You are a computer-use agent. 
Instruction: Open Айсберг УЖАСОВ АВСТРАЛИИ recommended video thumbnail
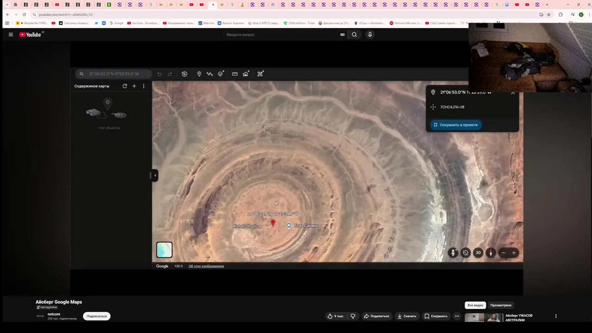tap(484, 318)
